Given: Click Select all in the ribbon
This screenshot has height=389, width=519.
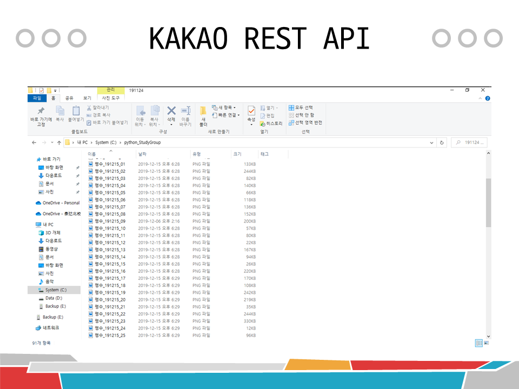Looking at the screenshot, I should coord(301,108).
